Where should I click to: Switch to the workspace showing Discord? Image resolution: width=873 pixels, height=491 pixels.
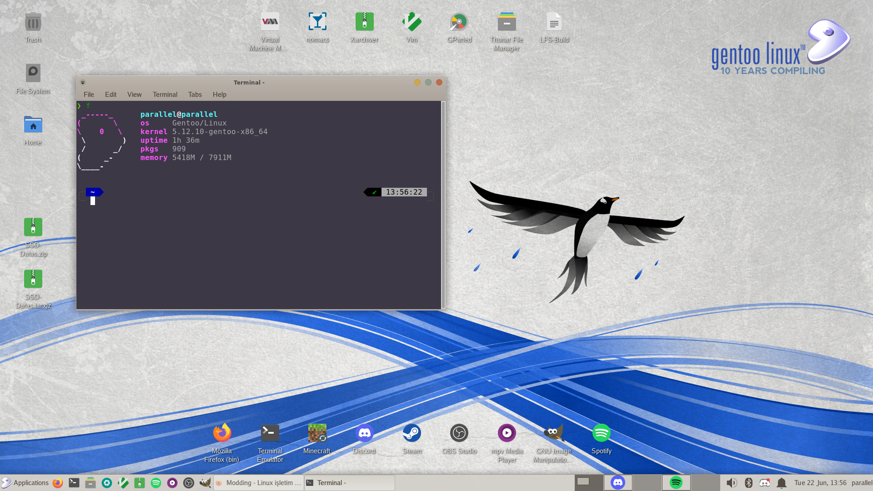click(x=617, y=483)
